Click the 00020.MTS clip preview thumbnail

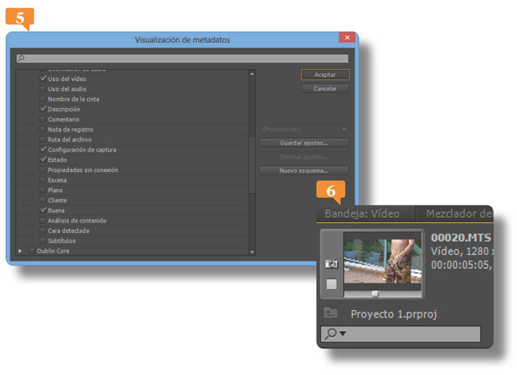pyautogui.click(x=382, y=260)
